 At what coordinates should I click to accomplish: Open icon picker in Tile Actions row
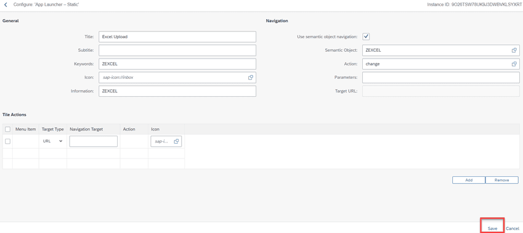[176, 142]
